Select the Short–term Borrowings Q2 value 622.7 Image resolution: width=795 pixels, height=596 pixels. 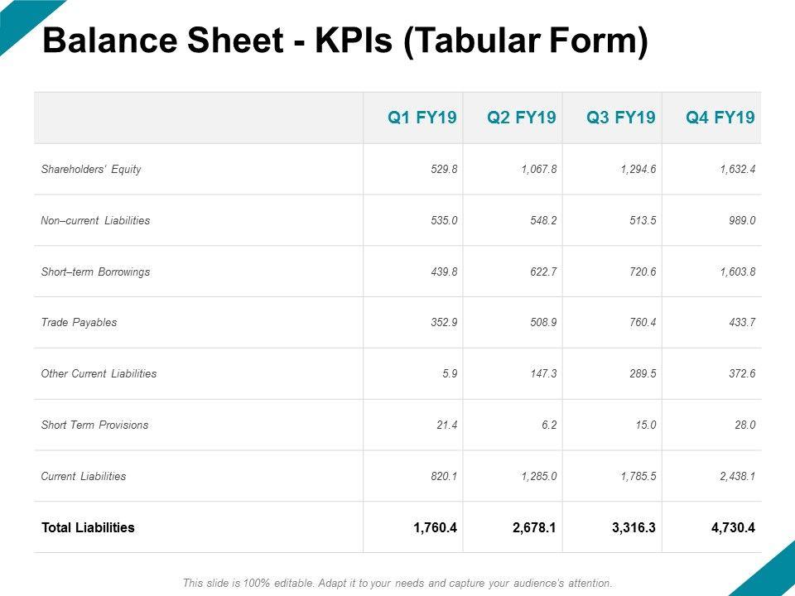coord(543,272)
